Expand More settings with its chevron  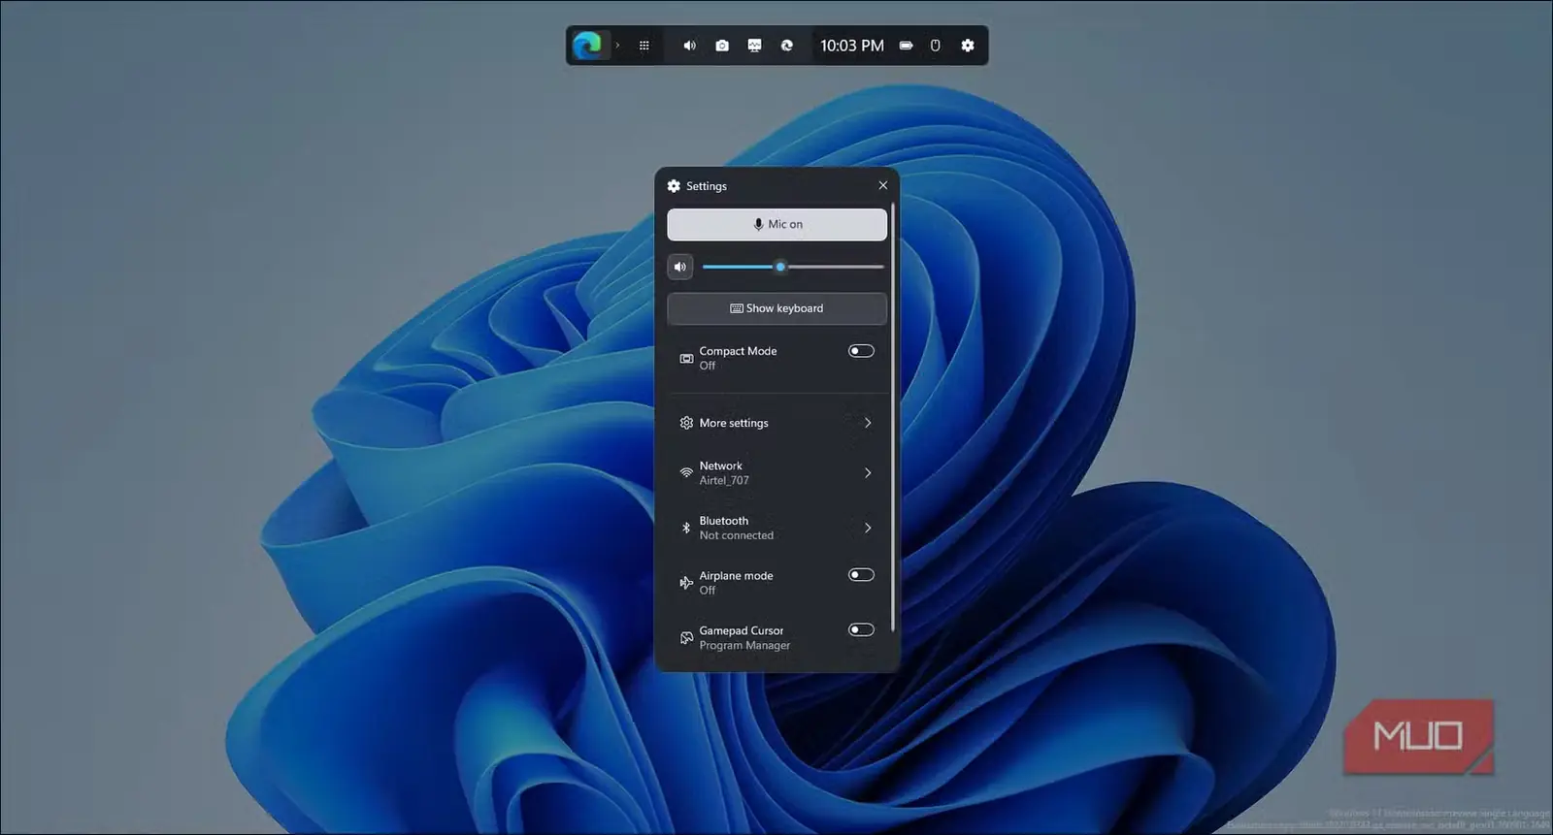tap(868, 423)
